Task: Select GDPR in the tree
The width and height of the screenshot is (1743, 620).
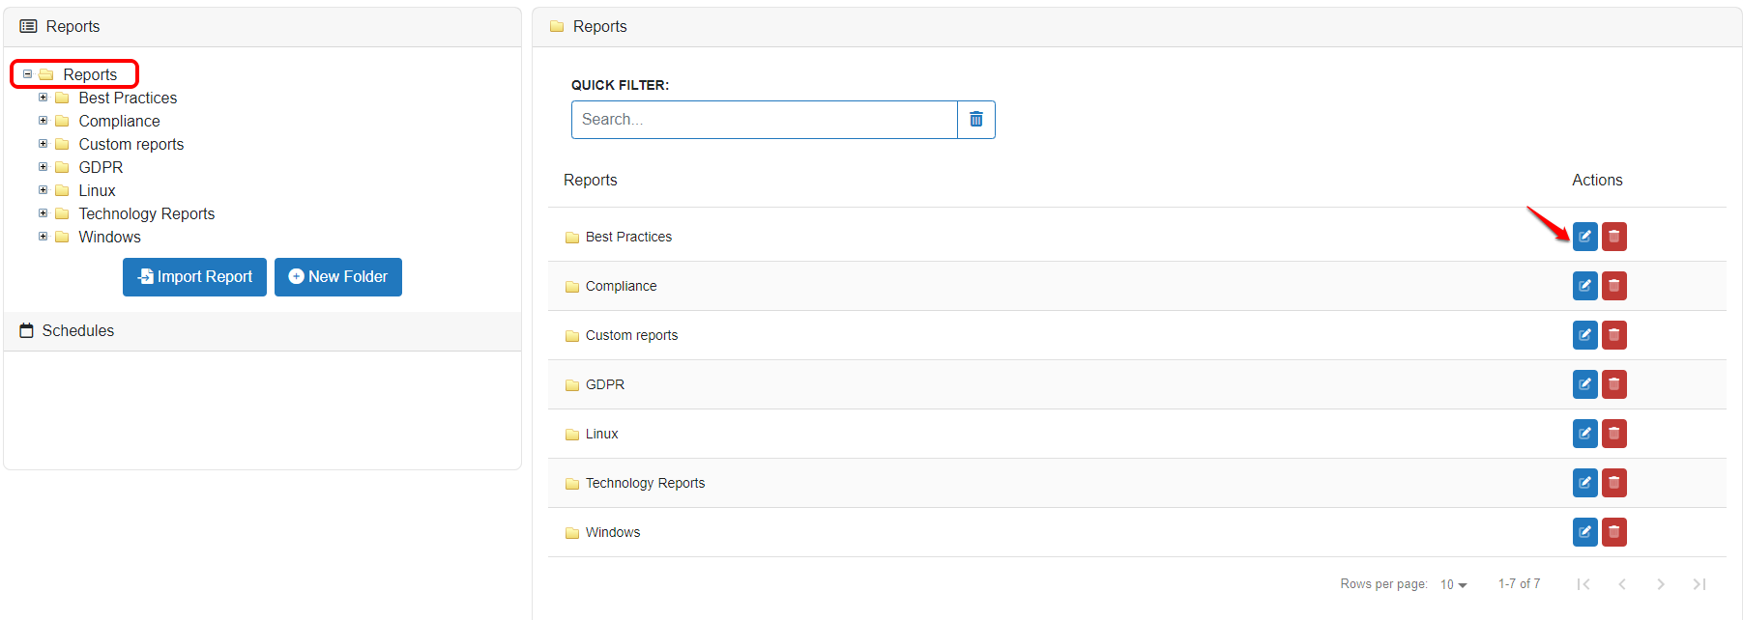Action: (101, 167)
